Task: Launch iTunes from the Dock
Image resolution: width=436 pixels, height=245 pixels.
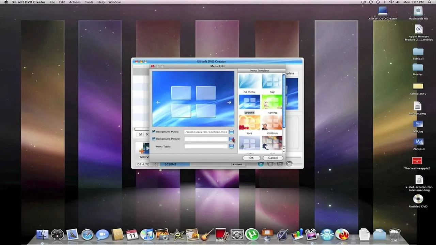Action: pos(147,234)
